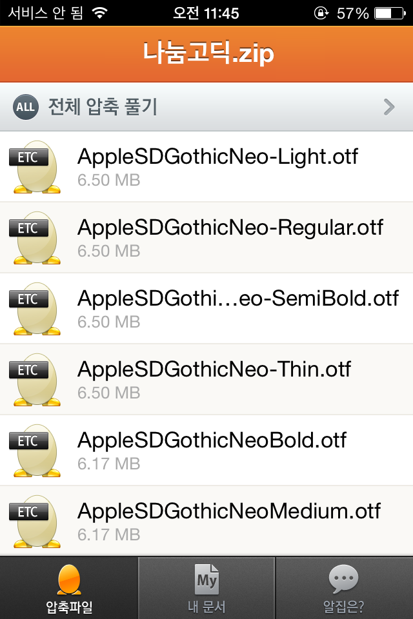Switch to the 내 문서 tab

(x=206, y=588)
